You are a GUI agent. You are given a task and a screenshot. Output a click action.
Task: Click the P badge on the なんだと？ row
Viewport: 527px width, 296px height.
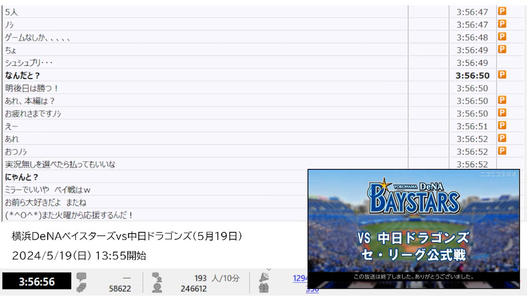502,75
